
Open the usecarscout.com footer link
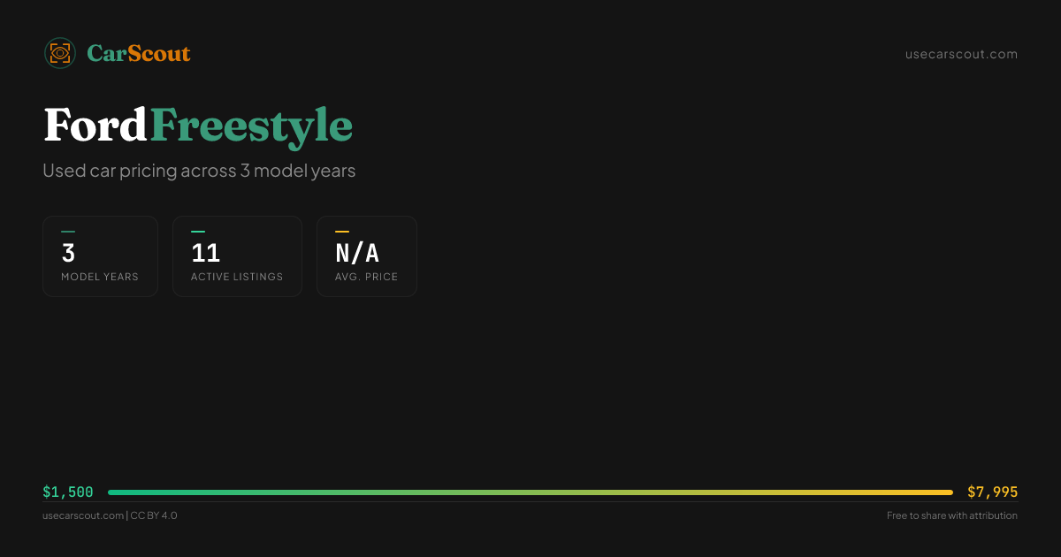pos(83,515)
